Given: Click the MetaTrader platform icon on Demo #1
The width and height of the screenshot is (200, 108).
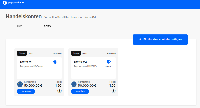Looking at the screenshot, I should [55, 62].
